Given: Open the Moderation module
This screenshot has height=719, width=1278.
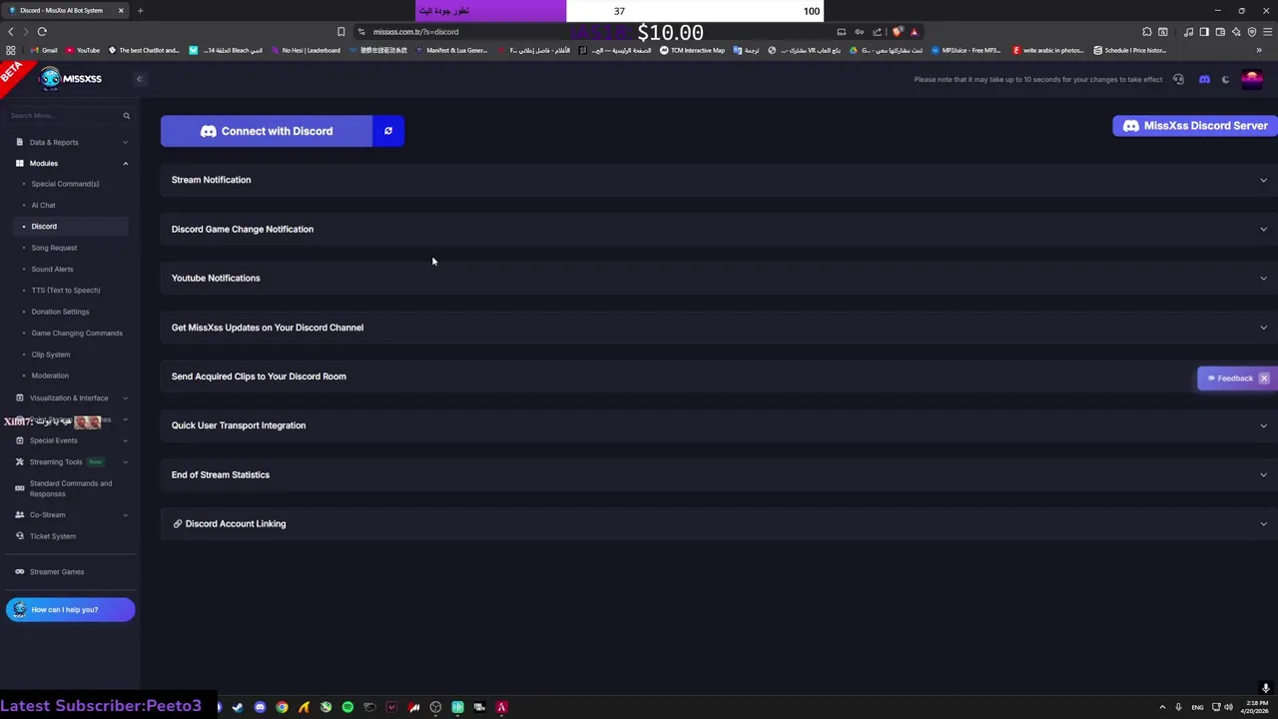Looking at the screenshot, I should (50, 375).
